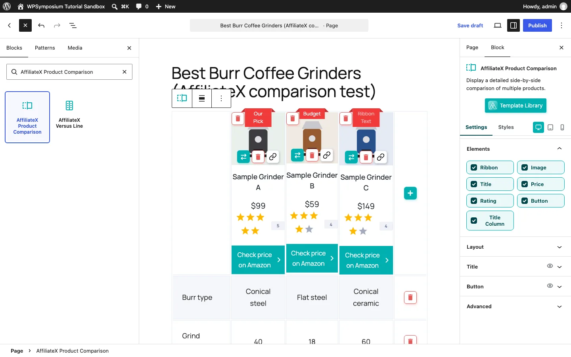The width and height of the screenshot is (571, 357).
Task: Collapse the Elements panel
Action: coord(515,149)
